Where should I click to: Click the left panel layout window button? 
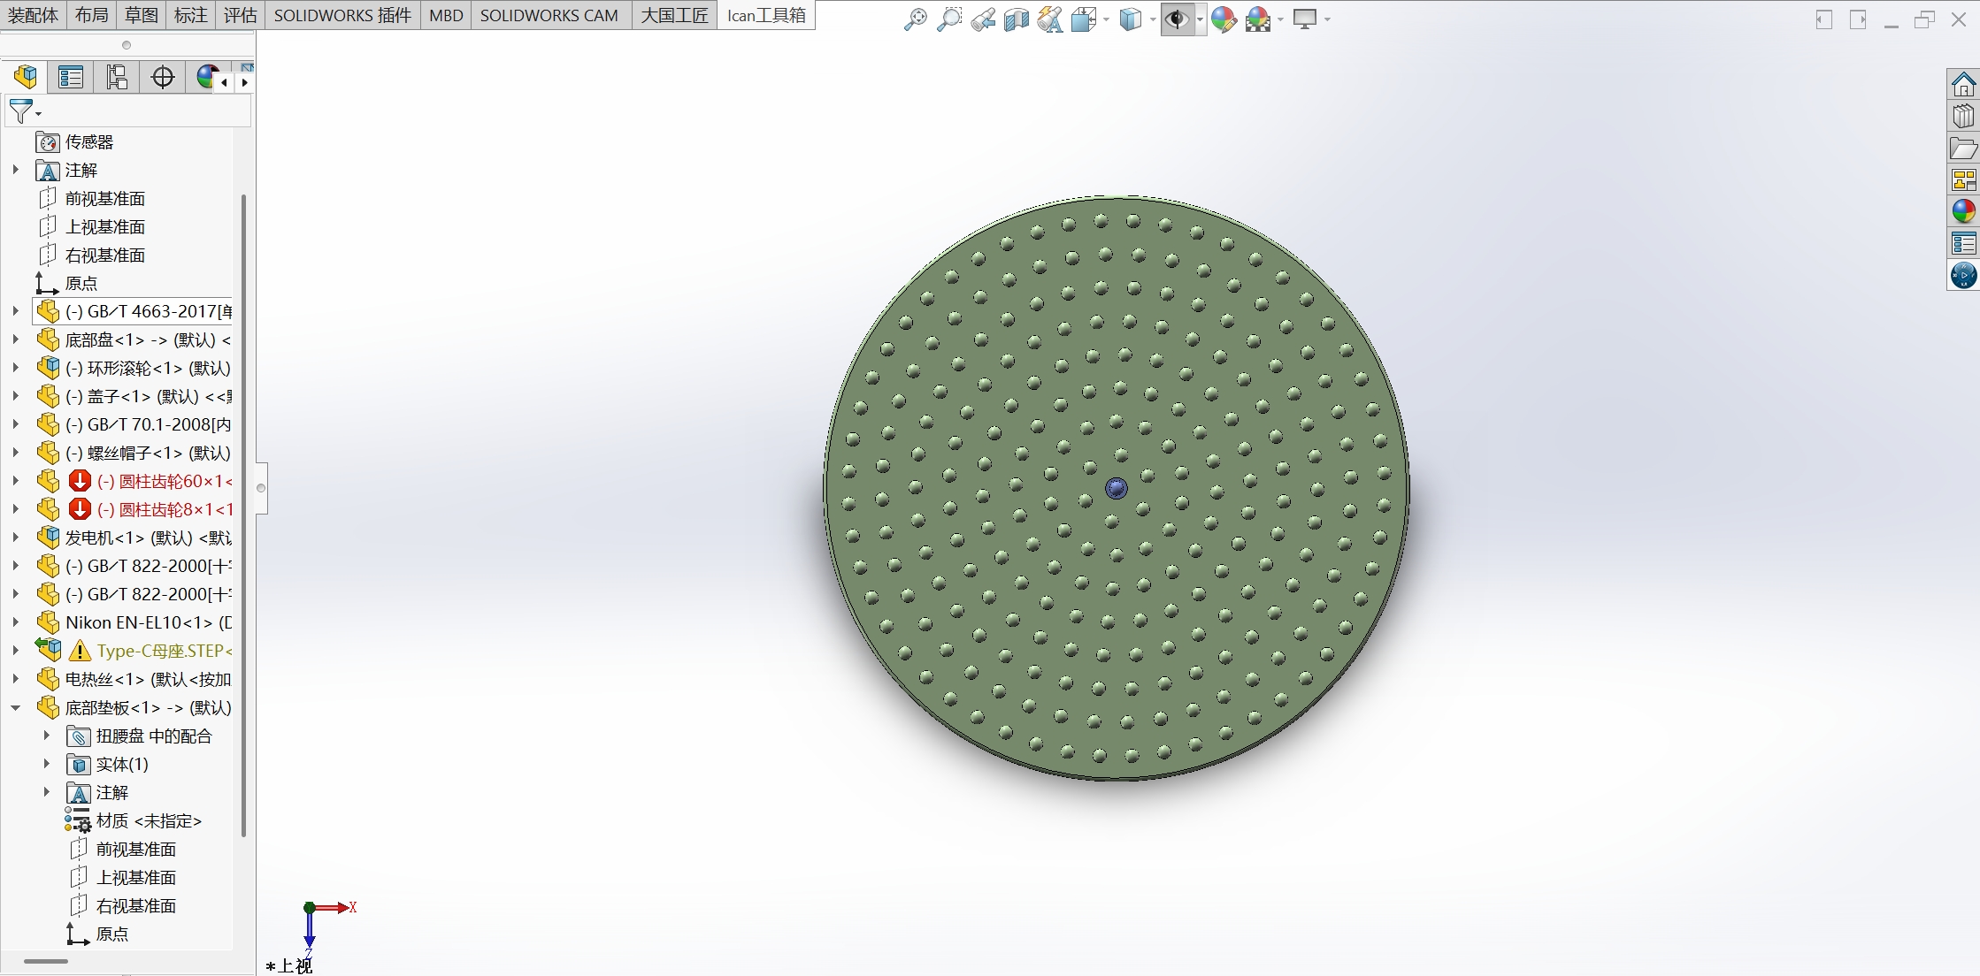1824,19
